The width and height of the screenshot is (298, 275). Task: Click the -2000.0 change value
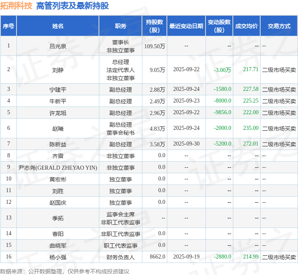click(x=222, y=128)
